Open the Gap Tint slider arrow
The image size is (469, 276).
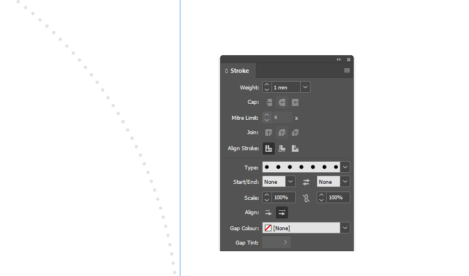pos(285,242)
